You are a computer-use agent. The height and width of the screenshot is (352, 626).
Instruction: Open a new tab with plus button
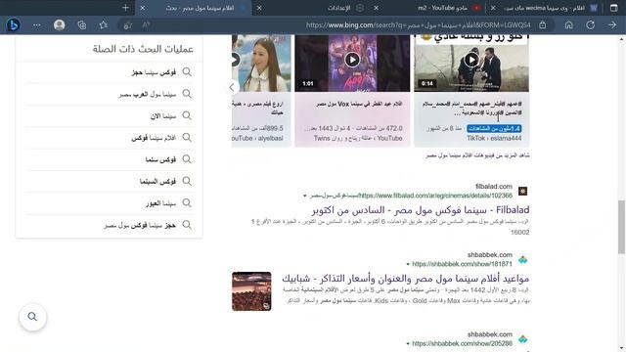[x=125, y=8]
